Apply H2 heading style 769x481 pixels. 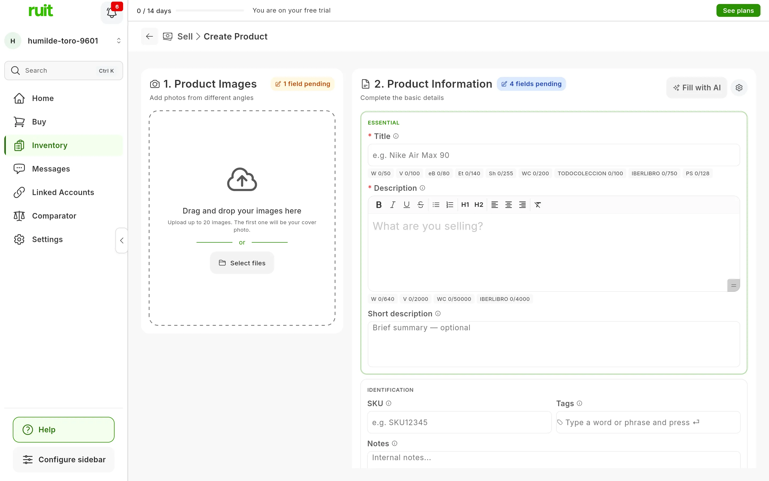(x=478, y=204)
